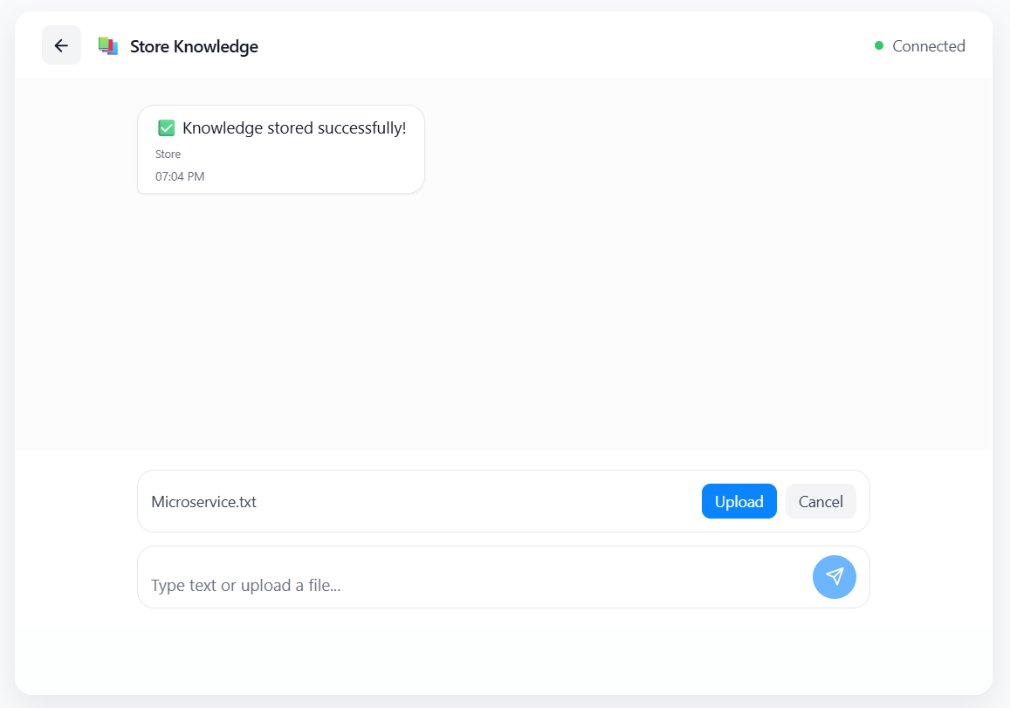Click the 07:04 PM timestamp
1010x708 pixels.
(x=180, y=175)
